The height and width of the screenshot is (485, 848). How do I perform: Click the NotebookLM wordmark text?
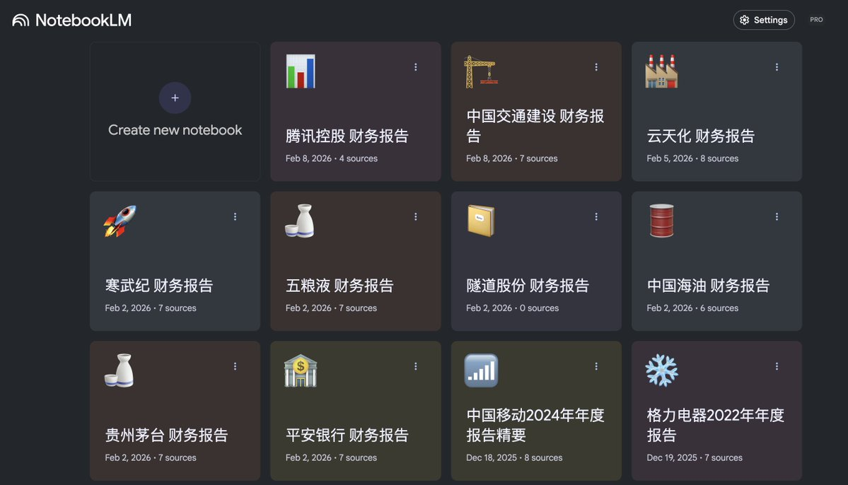pos(83,20)
